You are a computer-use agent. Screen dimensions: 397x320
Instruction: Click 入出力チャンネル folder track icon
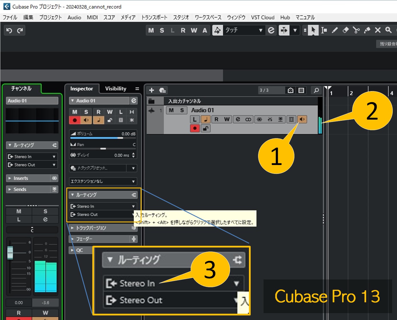pos(151,101)
